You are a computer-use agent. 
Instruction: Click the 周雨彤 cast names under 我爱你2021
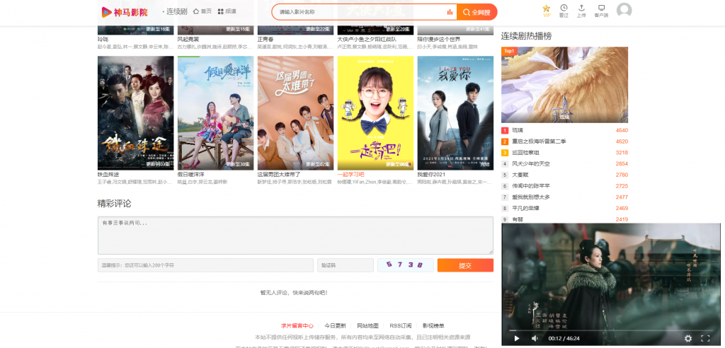click(x=455, y=182)
